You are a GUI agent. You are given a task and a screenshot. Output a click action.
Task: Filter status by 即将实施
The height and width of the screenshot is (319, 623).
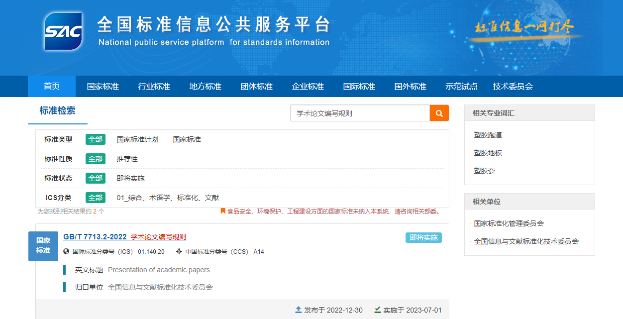[131, 178]
